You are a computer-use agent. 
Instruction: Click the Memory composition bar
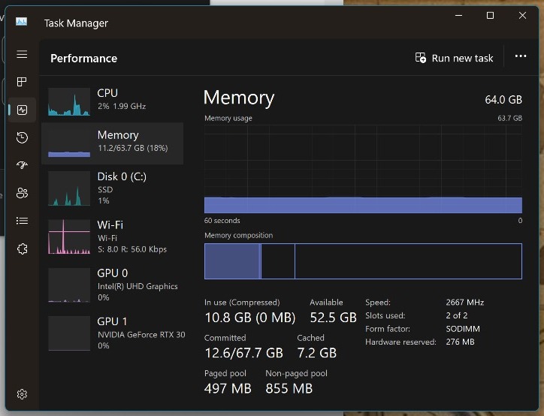(x=363, y=261)
